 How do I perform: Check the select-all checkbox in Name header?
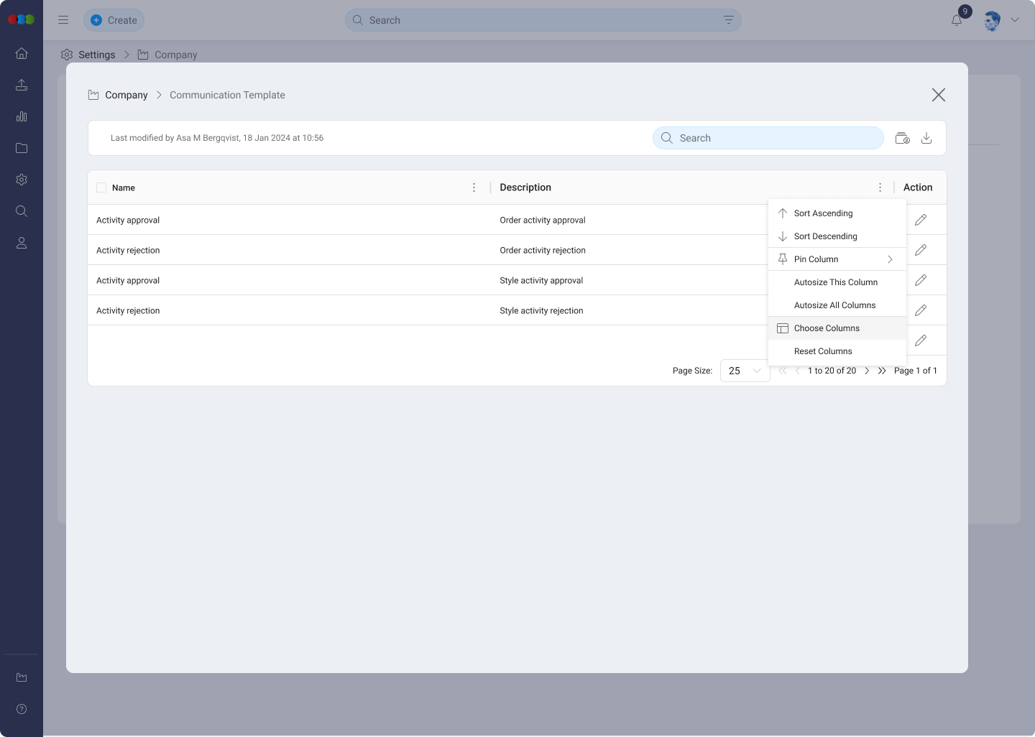(x=101, y=187)
